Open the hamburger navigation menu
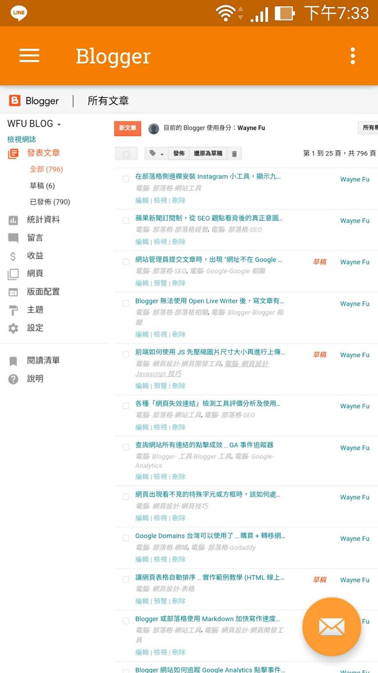The height and width of the screenshot is (673, 378). click(29, 56)
